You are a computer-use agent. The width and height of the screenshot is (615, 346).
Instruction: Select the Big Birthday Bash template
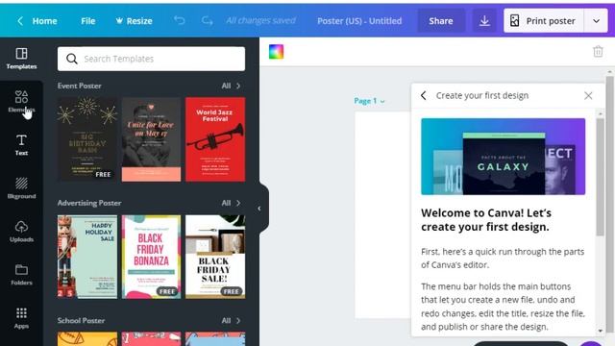87,139
